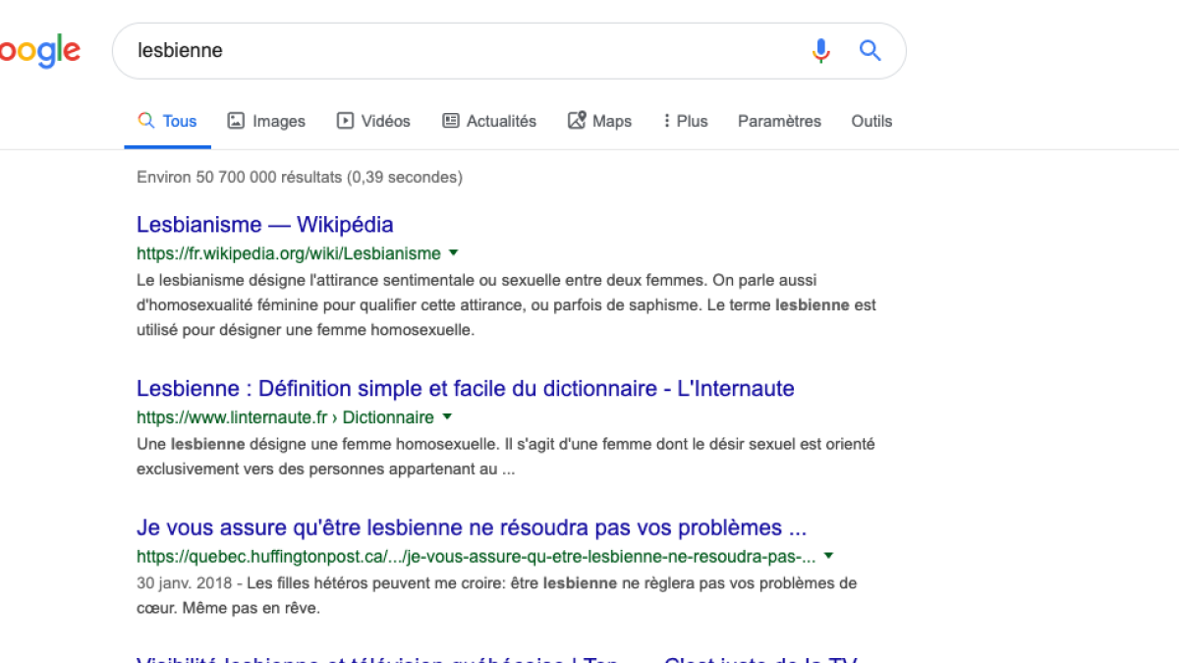Screen dimensions: 1179x663
Task: Click the blue search magnifier icon
Action: click(870, 50)
